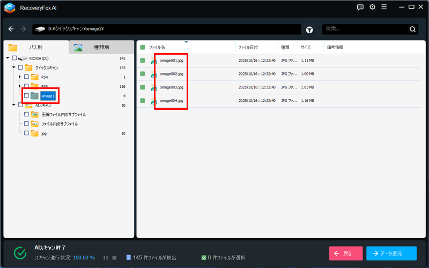Select the パス別 tab
This screenshot has width=429, height=268.
click(x=36, y=47)
